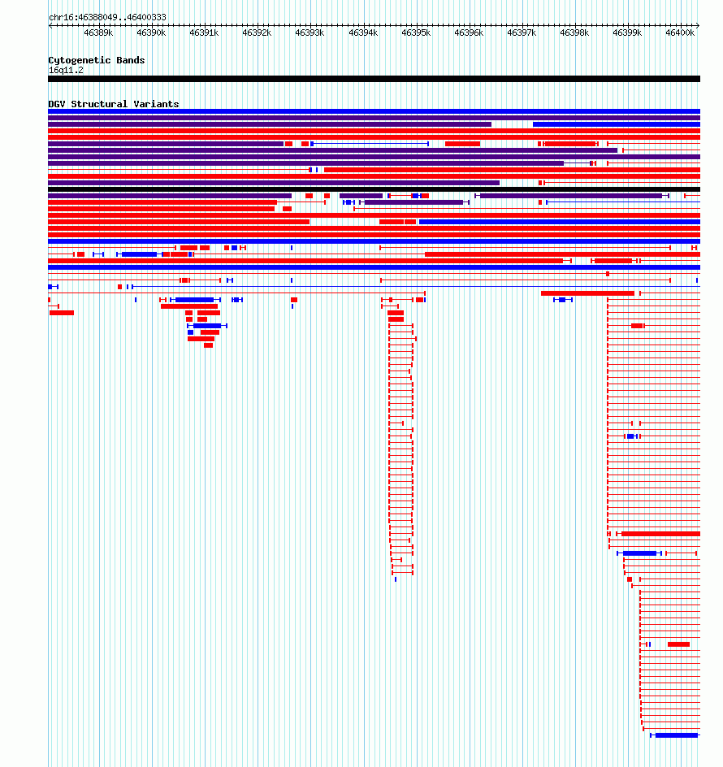
Task: Select the black 16q11.2 cytogenetic band bar
Action: [374, 79]
